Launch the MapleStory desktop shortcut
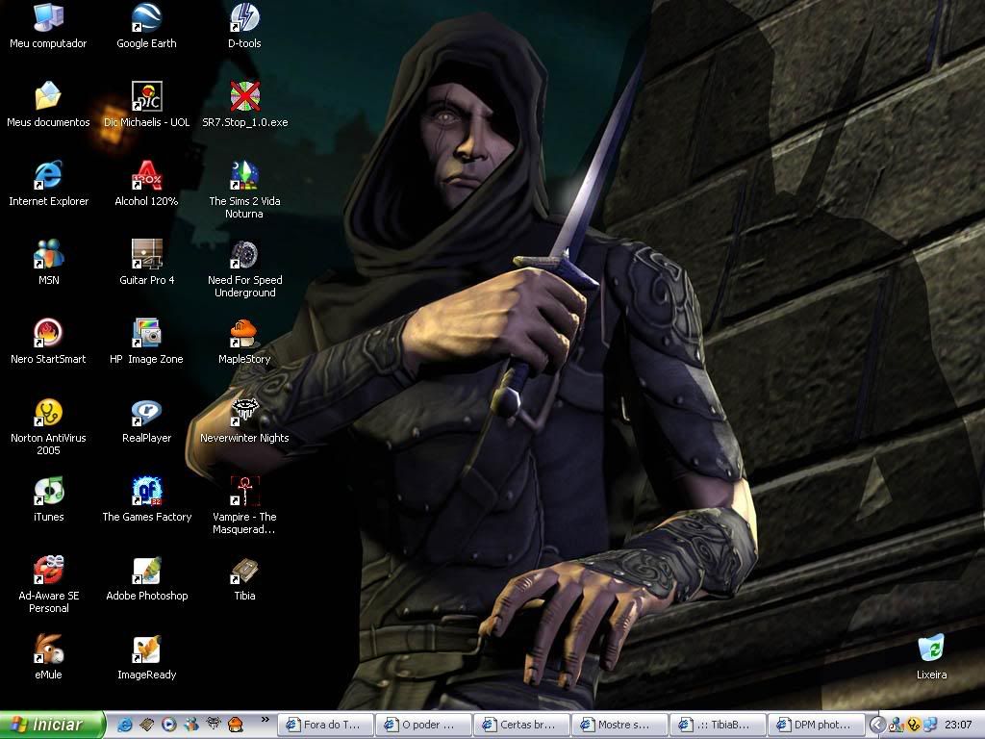Viewport: 985px width, 739px height. tap(244, 342)
